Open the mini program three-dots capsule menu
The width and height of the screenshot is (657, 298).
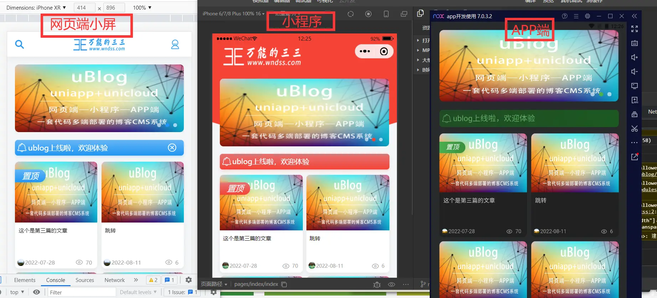pos(365,51)
